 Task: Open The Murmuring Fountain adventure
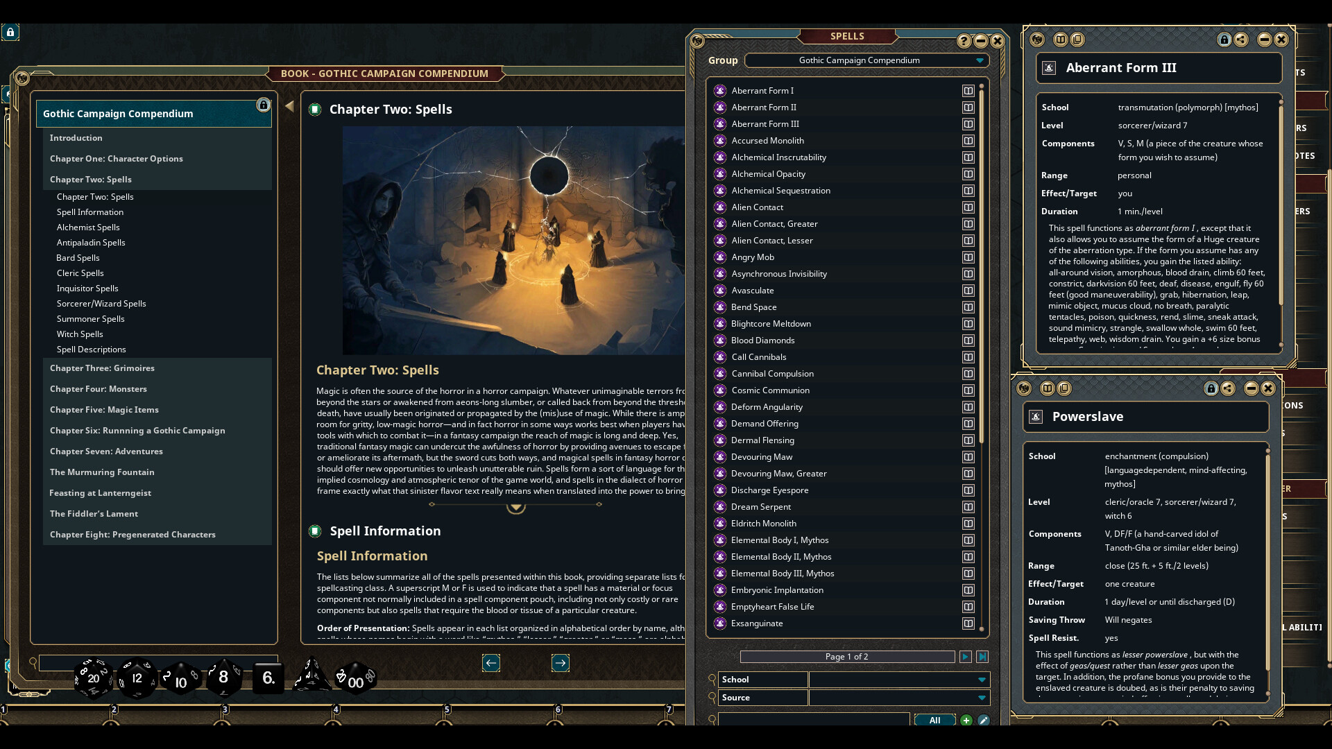[x=157, y=472]
